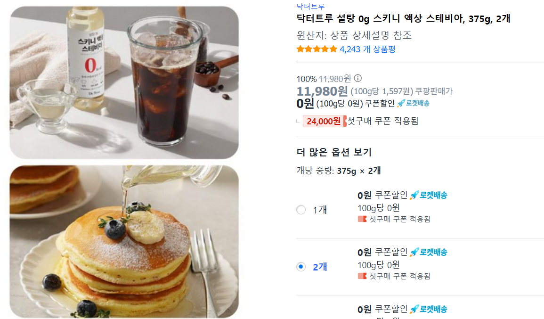This screenshot has width=544, height=319.
Task: Open the 4,243 개 상품평 reviews link
Action: coord(367,49)
